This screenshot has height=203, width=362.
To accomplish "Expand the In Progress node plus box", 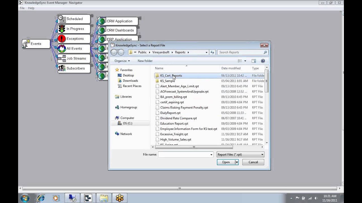I will click(x=92, y=25).
